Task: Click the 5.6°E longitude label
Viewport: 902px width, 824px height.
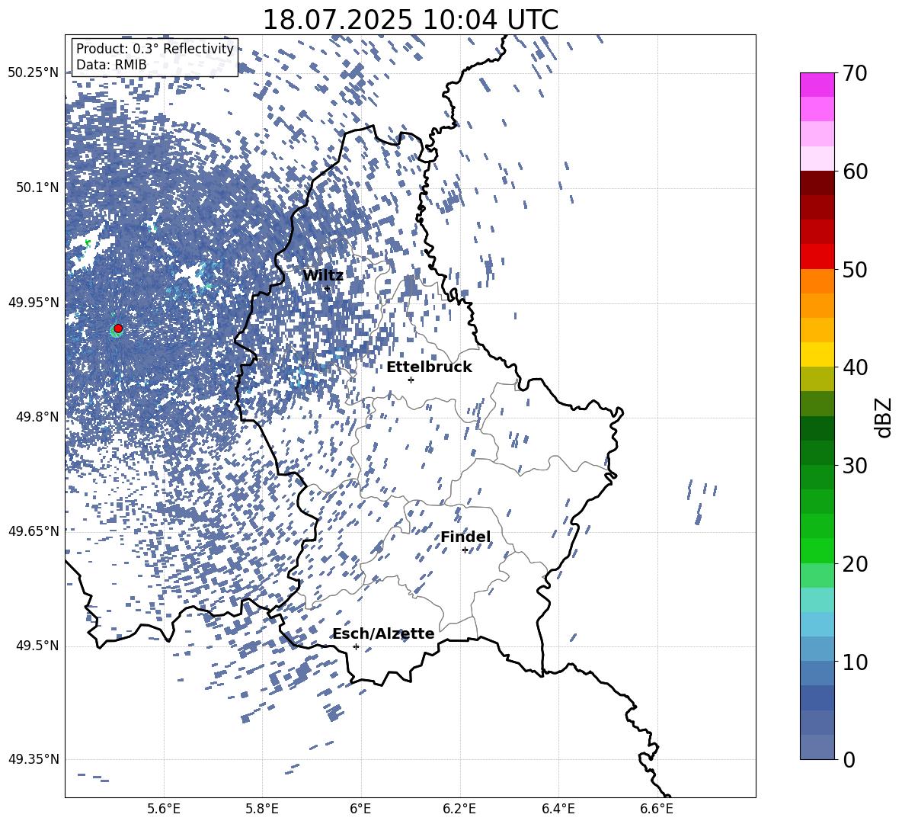Action: (x=164, y=809)
